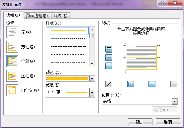The image size is (184, 128).
Task: Toggle the diagonal-up border button
Action: (x=109, y=84)
